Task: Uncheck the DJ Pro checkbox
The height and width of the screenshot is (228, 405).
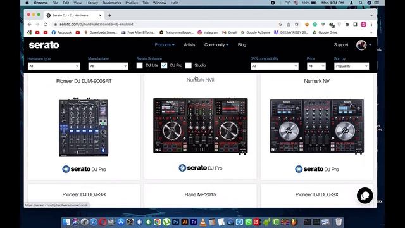Action: tap(164, 66)
